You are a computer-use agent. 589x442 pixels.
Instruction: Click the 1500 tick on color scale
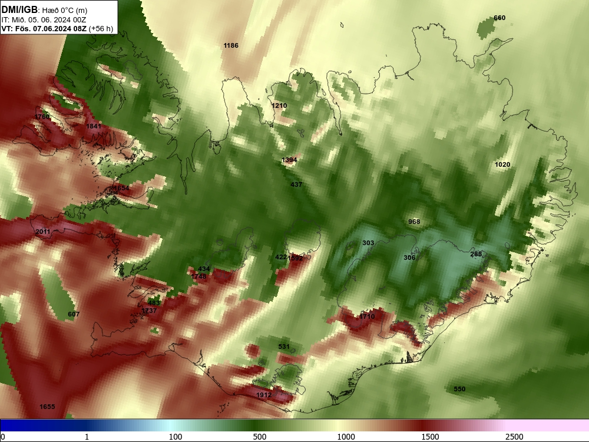pyautogui.click(x=430, y=437)
